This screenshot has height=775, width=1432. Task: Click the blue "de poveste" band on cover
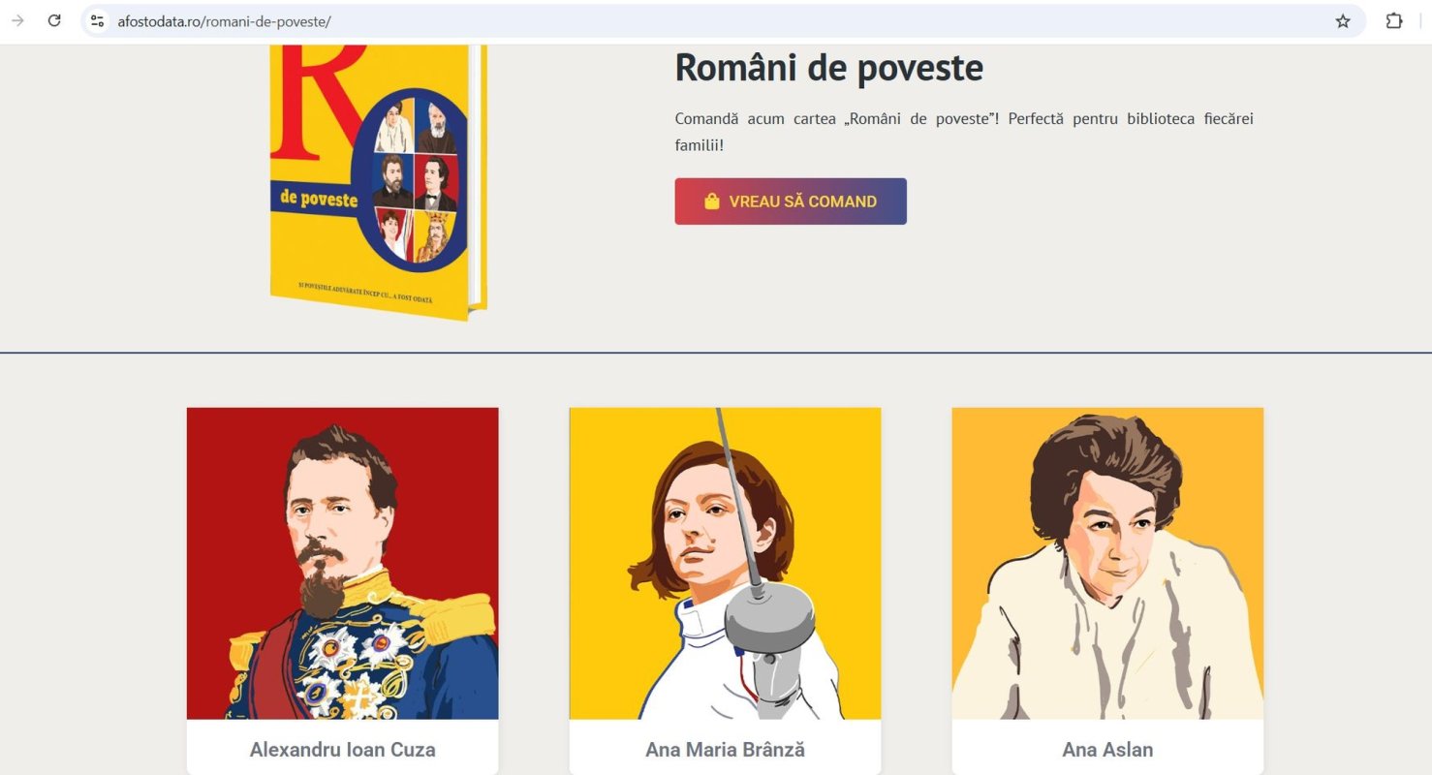(x=313, y=199)
